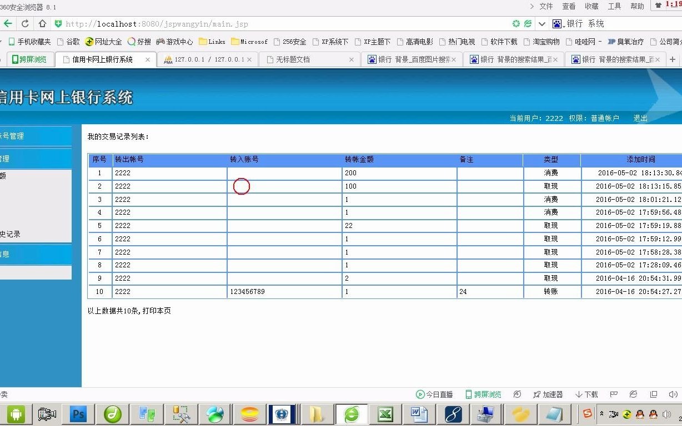Open the 文件 menu
The image size is (682, 426).
pyautogui.click(x=545, y=7)
